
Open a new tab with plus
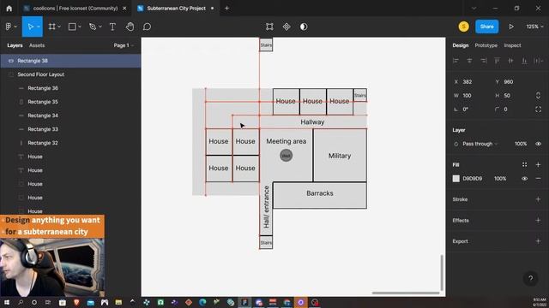tap(226, 9)
